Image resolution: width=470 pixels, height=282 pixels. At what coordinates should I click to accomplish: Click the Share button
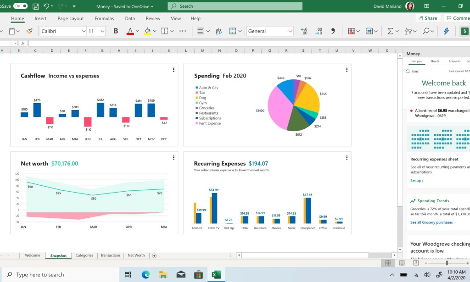click(x=428, y=18)
